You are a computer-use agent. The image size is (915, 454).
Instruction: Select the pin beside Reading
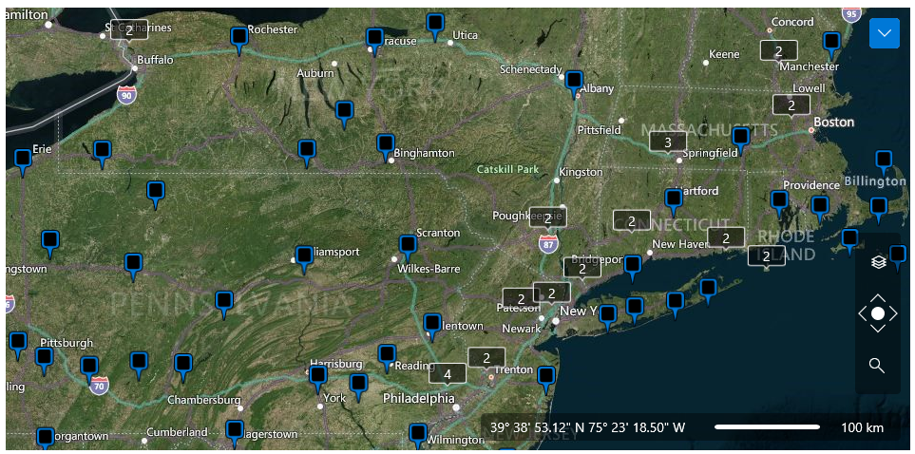click(387, 358)
